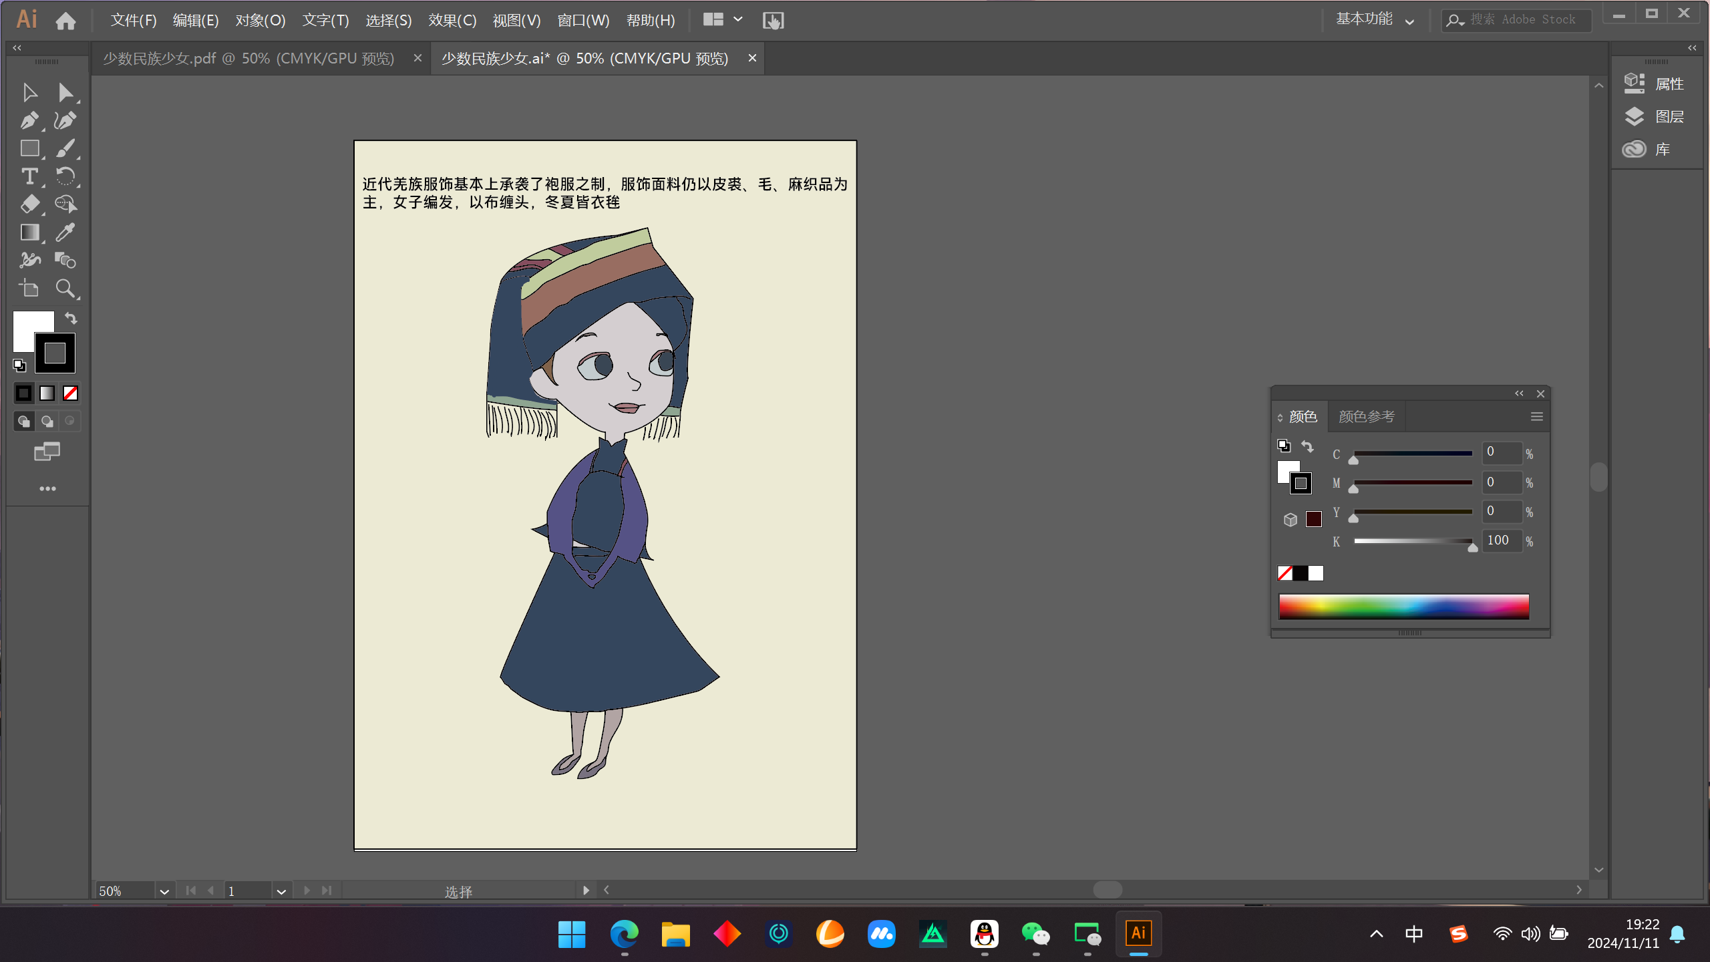Swap fill and stroke in Color panel
Viewport: 1710px width, 962px height.
pyautogui.click(x=1307, y=446)
